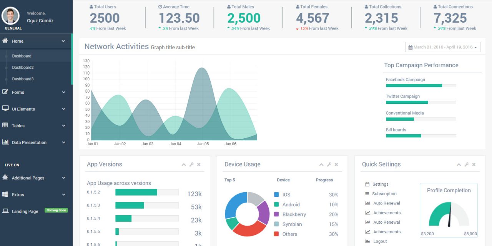Collapse the Quick Settings panel
Image resolution: width=492 pixels, height=246 pixels.
coord(459,165)
